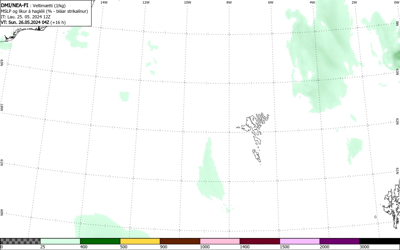Click the yellow 500–900 legend swatch
Image resolution: width=400 pixels, height=250 pixels.
tap(140, 241)
